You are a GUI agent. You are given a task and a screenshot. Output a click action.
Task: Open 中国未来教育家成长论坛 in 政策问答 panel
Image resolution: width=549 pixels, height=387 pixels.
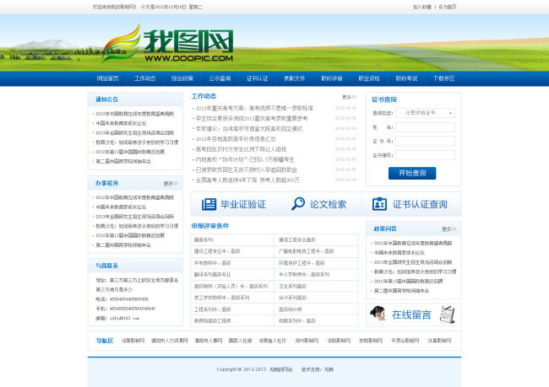[x=400, y=252]
